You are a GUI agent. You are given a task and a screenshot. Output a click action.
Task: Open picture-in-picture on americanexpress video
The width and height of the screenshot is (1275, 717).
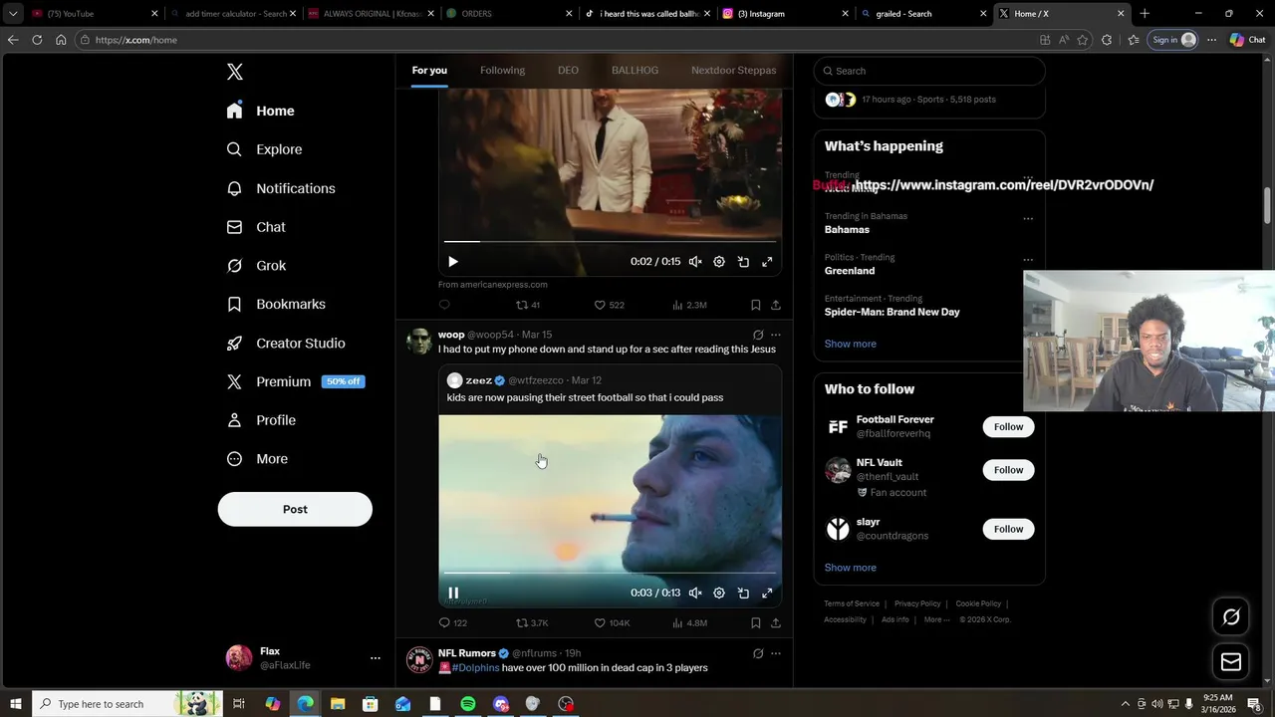[x=743, y=262]
